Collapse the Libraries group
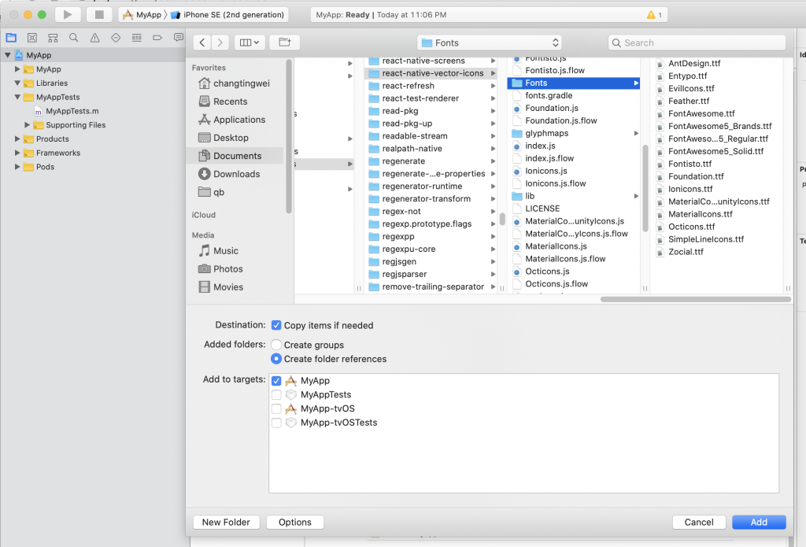806x547 pixels. 17,83
